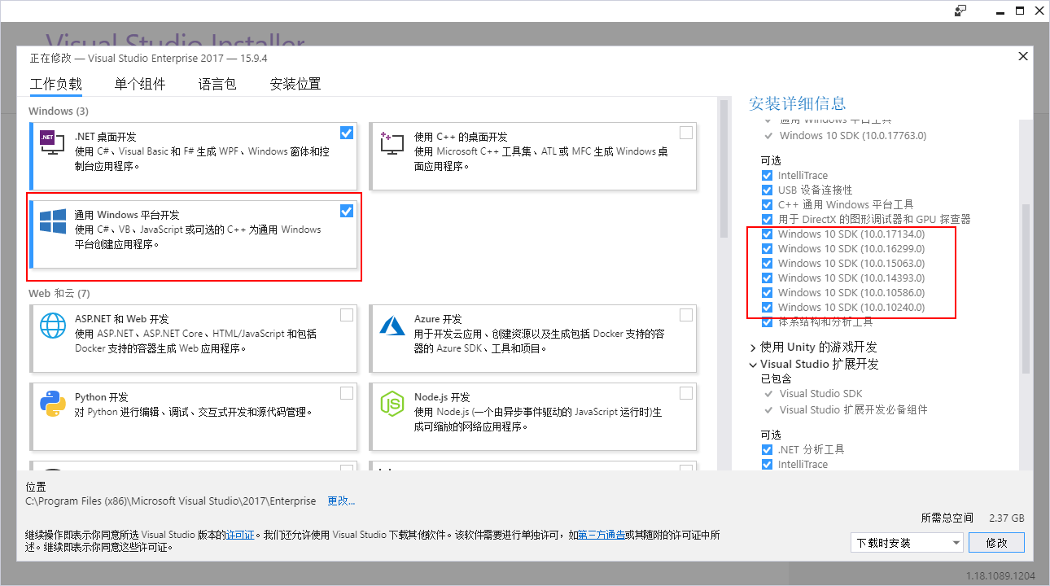Image resolution: width=1050 pixels, height=586 pixels.
Task: Open the 许可证 link
Action: [240, 535]
